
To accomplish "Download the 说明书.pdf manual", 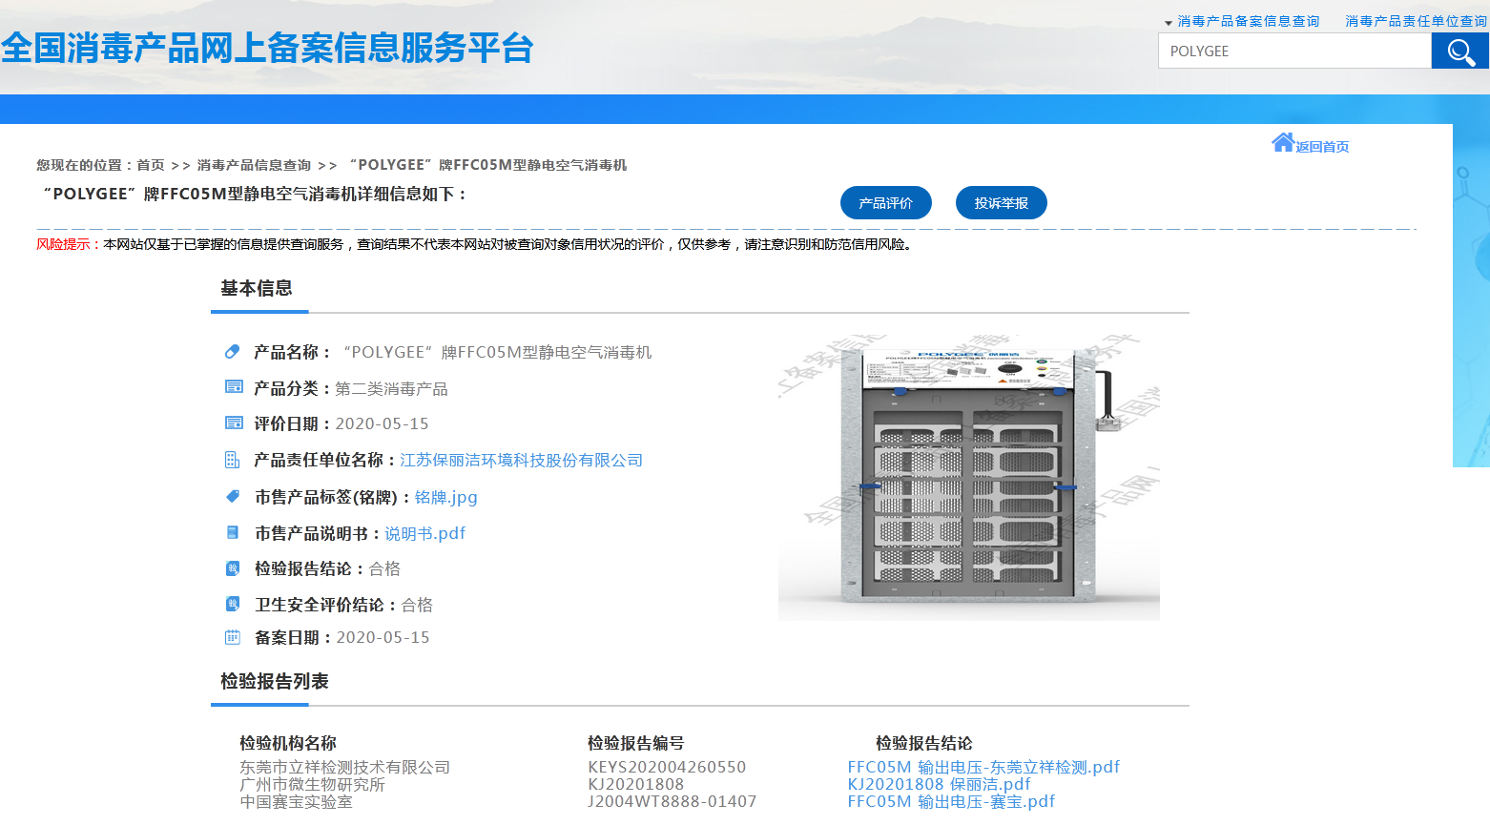I will (424, 533).
